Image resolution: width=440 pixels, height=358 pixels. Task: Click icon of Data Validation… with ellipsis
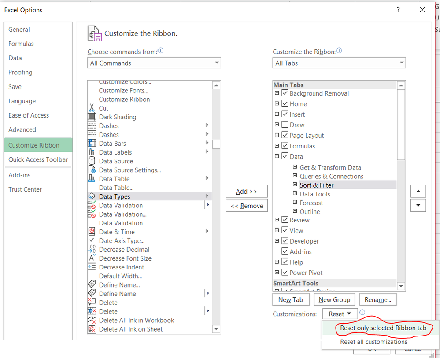click(92, 214)
